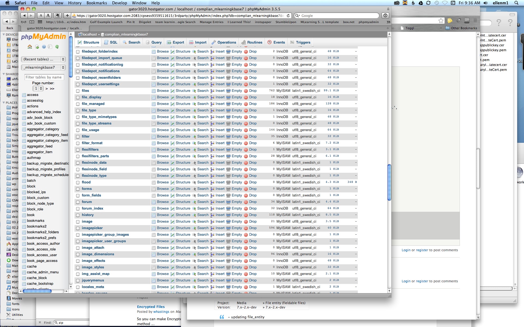Click the green reload navigation frame icon
This screenshot has height=327, width=524.
tap(57, 47)
